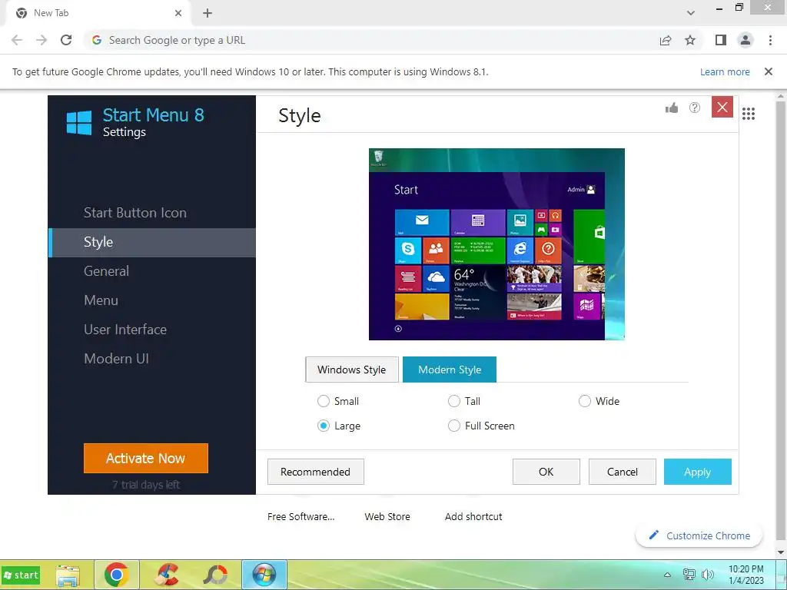Switch to the Modern Style tab
Viewport: 787px width, 590px height.
(449, 370)
